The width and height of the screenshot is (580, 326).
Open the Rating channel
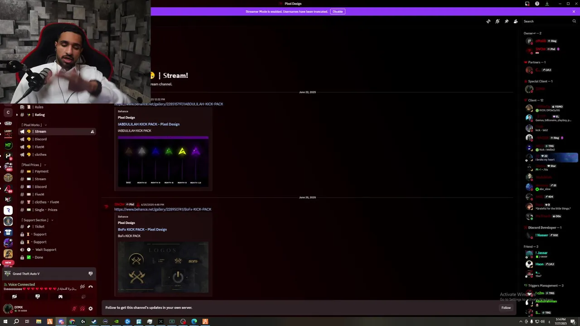coord(57,115)
